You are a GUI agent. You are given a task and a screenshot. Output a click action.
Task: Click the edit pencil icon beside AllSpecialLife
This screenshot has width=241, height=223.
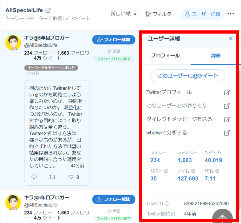coord(48,10)
